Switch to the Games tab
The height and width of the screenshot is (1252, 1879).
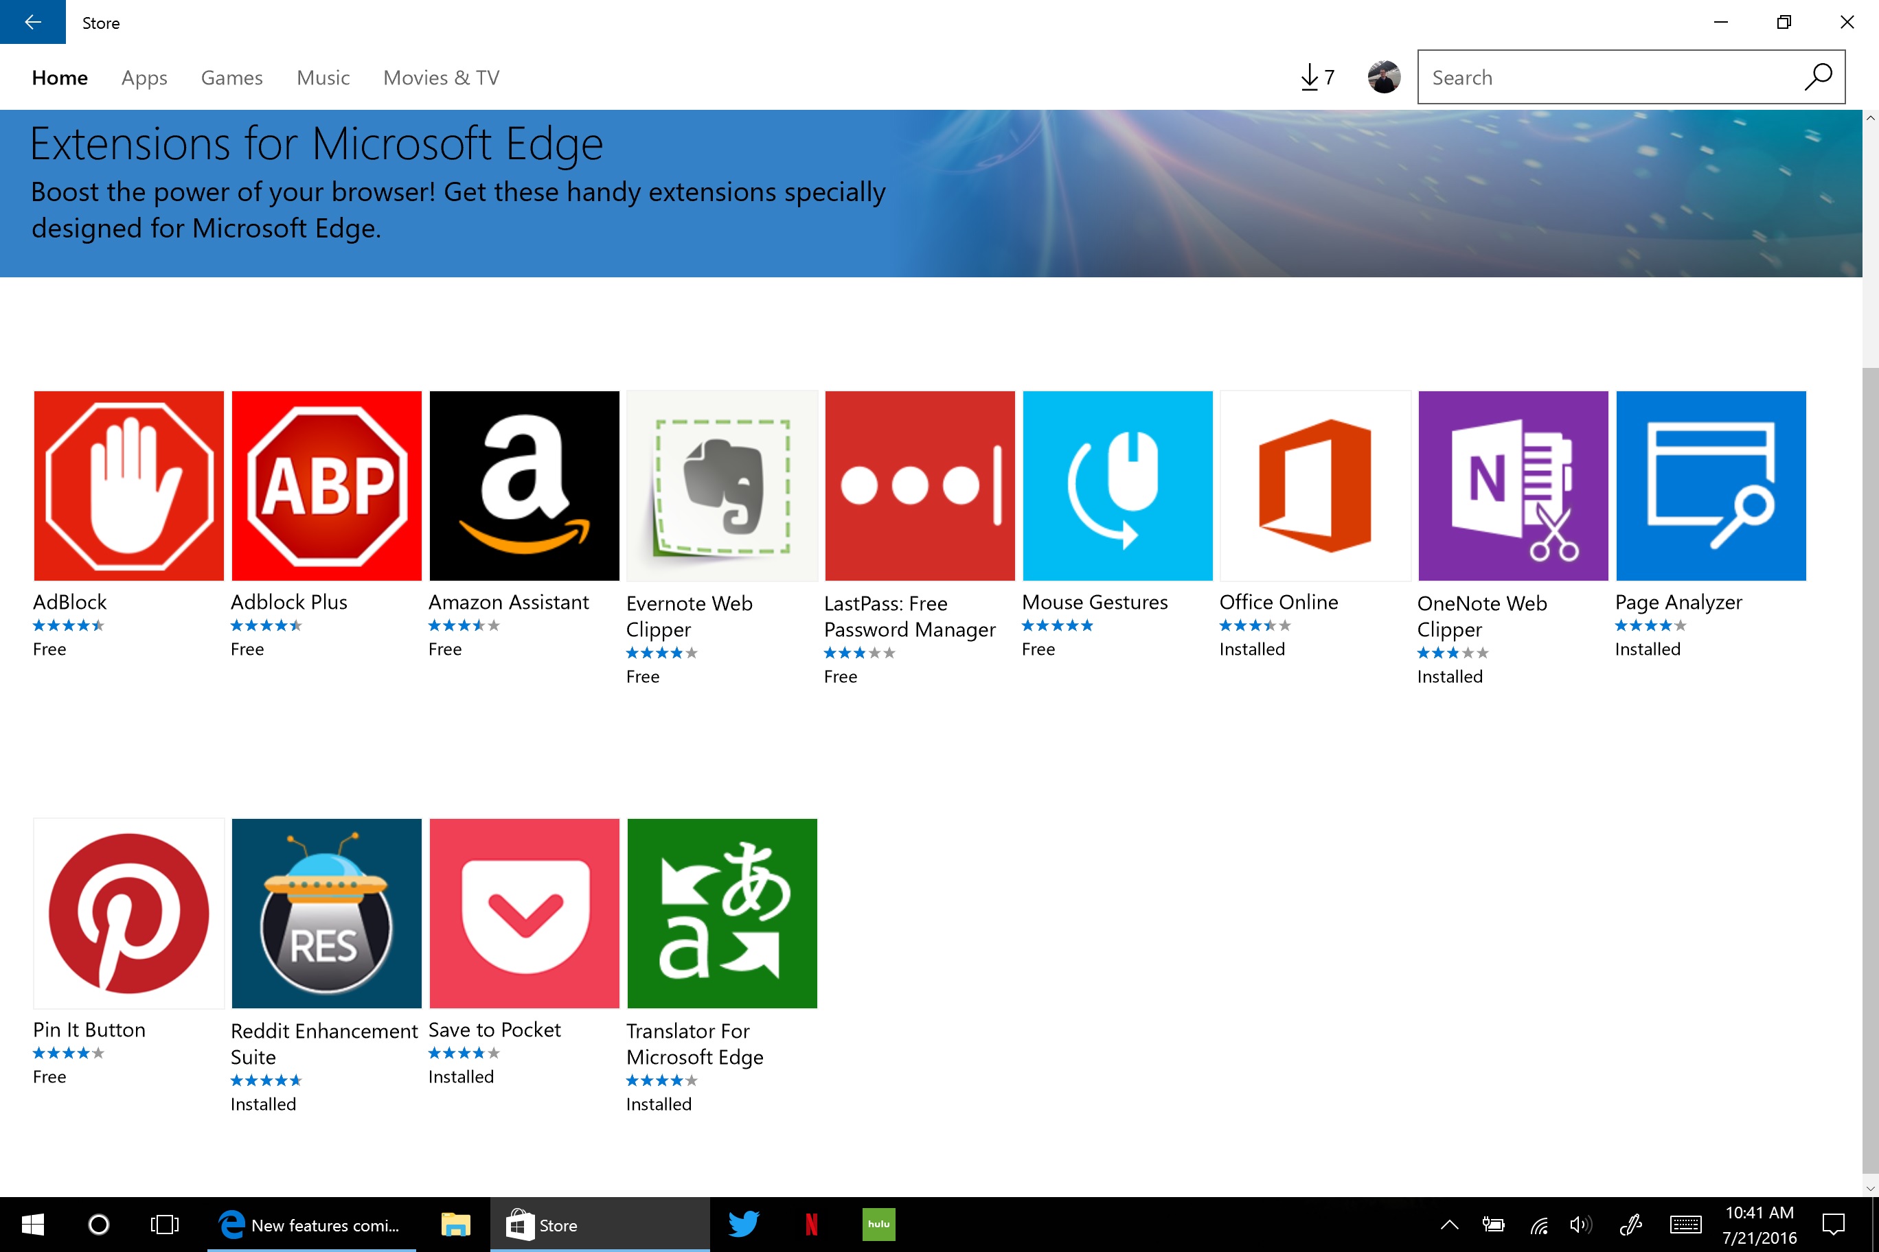231,78
